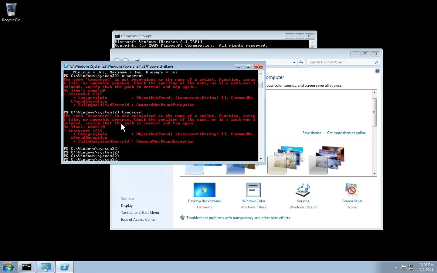Image resolution: width=437 pixels, height=273 pixels.
Task: Switch to Command Prompt taskbar button
Action: [27, 267]
